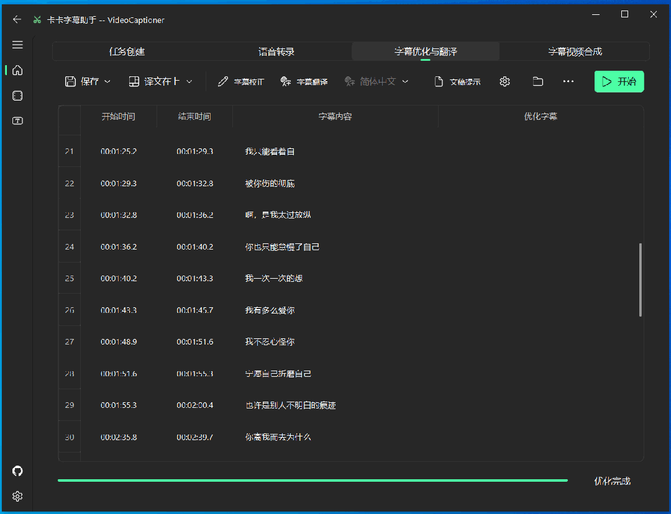Click end time 00:01:36.2

(x=194, y=215)
